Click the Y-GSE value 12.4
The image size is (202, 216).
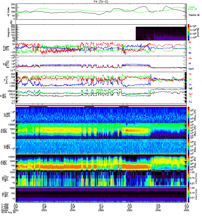pos(186,206)
